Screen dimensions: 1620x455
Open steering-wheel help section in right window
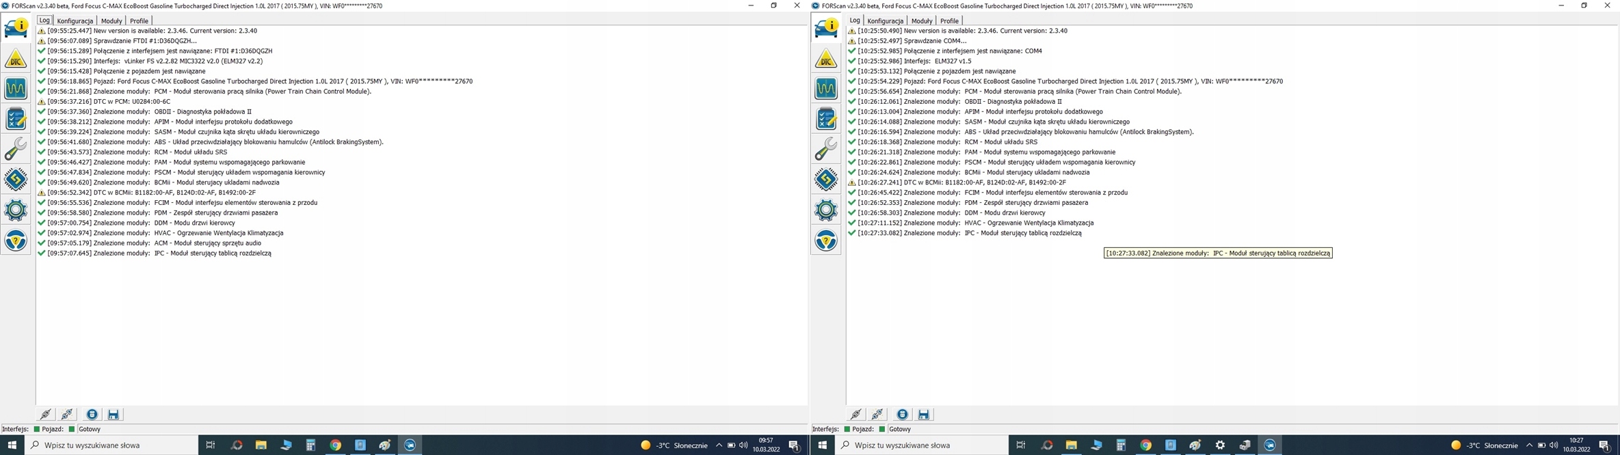[826, 240]
